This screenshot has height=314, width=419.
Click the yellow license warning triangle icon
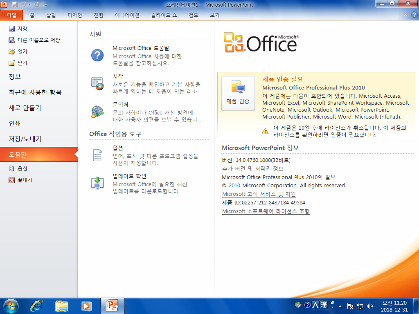(265, 131)
